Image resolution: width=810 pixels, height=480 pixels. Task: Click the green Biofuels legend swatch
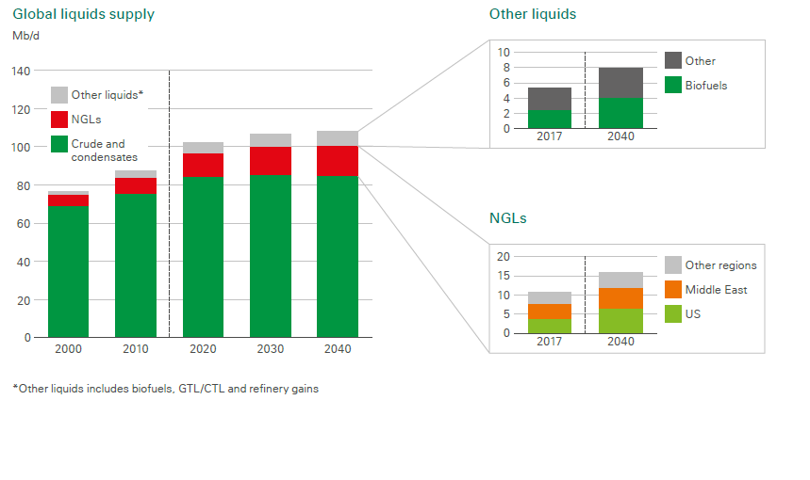(673, 85)
